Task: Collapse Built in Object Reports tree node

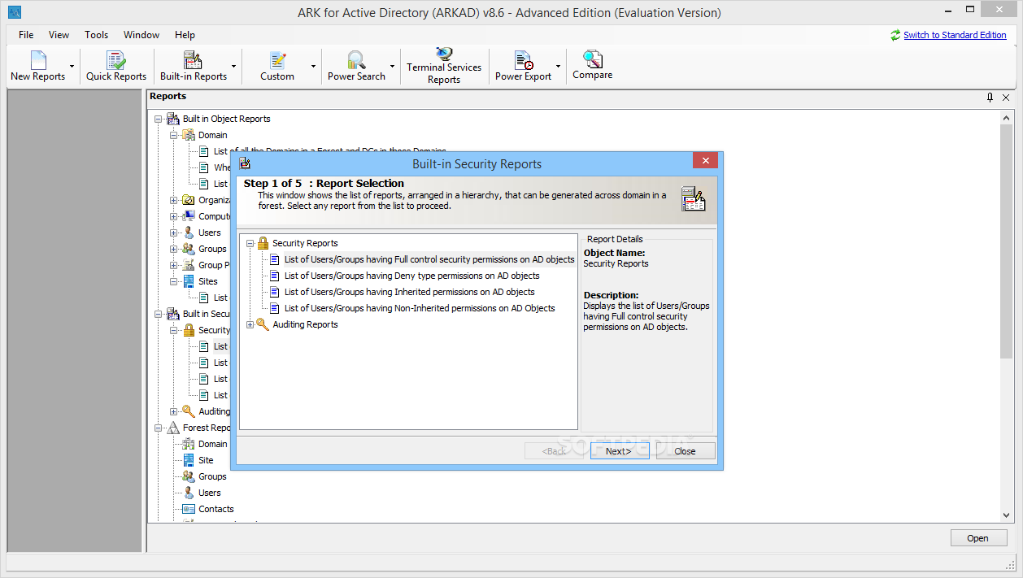Action: pos(159,119)
